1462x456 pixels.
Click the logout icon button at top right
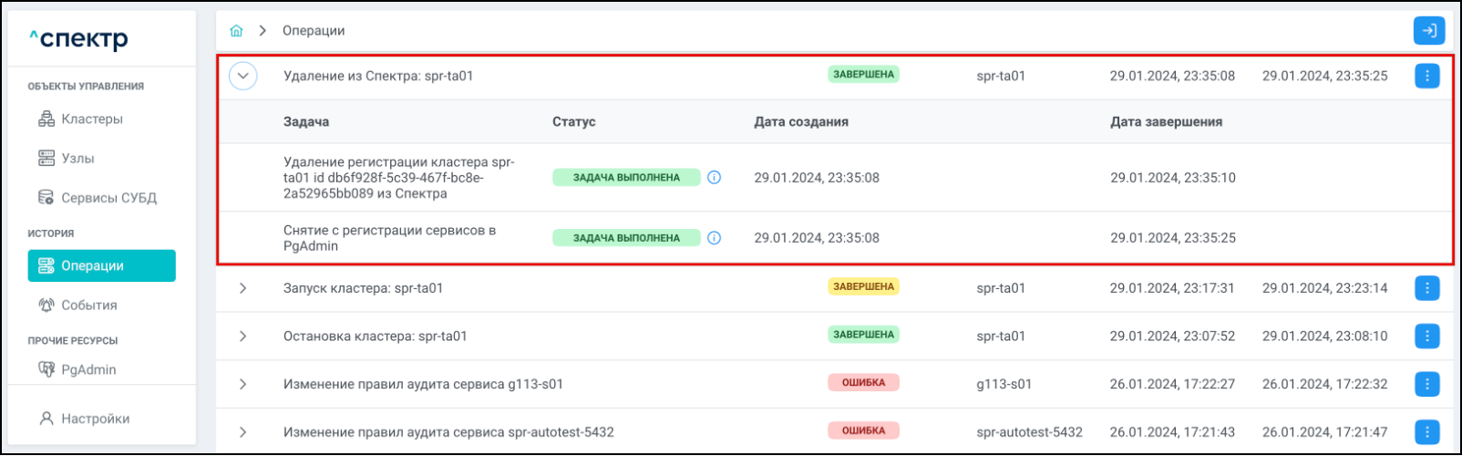coord(1428,31)
